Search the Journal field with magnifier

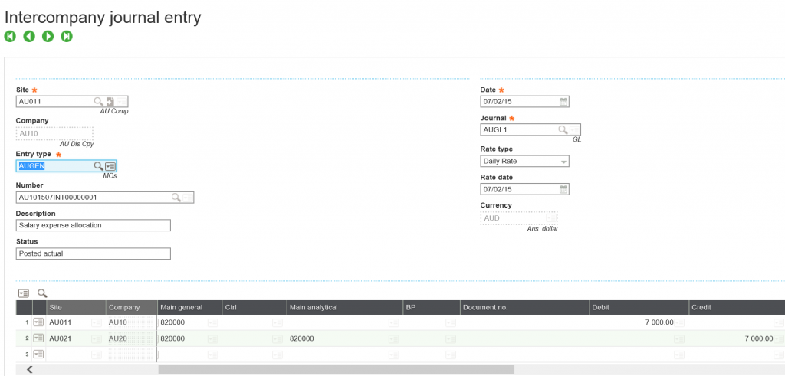point(563,130)
